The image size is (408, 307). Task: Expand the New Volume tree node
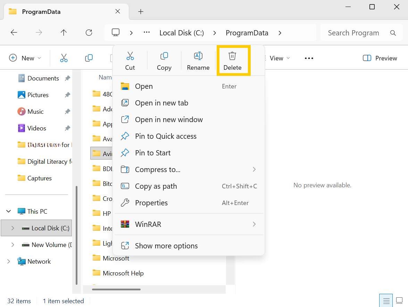(x=13, y=245)
